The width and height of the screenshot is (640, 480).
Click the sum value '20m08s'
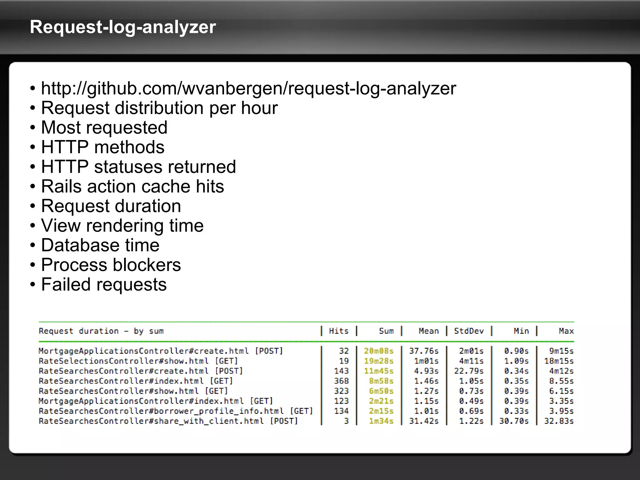379,351
